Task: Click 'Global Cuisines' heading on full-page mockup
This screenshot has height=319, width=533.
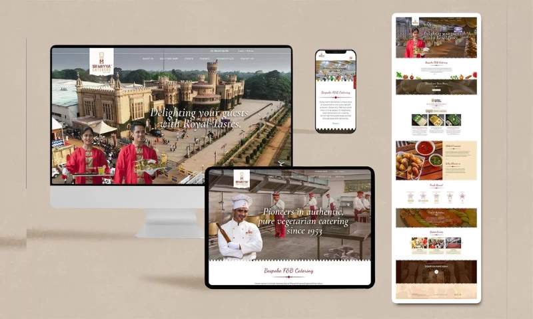Action: 453,146
